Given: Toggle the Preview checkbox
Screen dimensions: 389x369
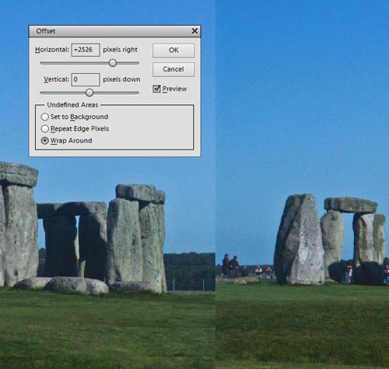Looking at the screenshot, I should point(156,89).
